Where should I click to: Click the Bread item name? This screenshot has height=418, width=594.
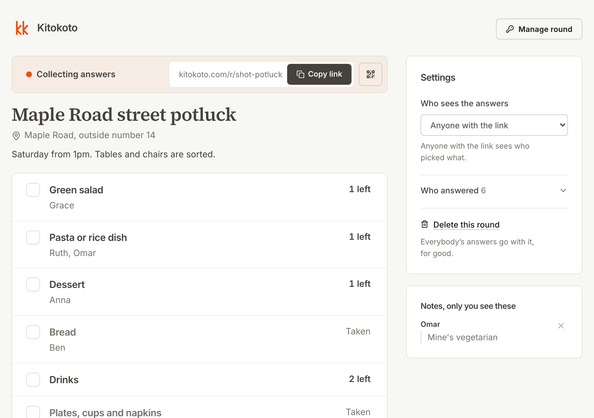(63, 332)
